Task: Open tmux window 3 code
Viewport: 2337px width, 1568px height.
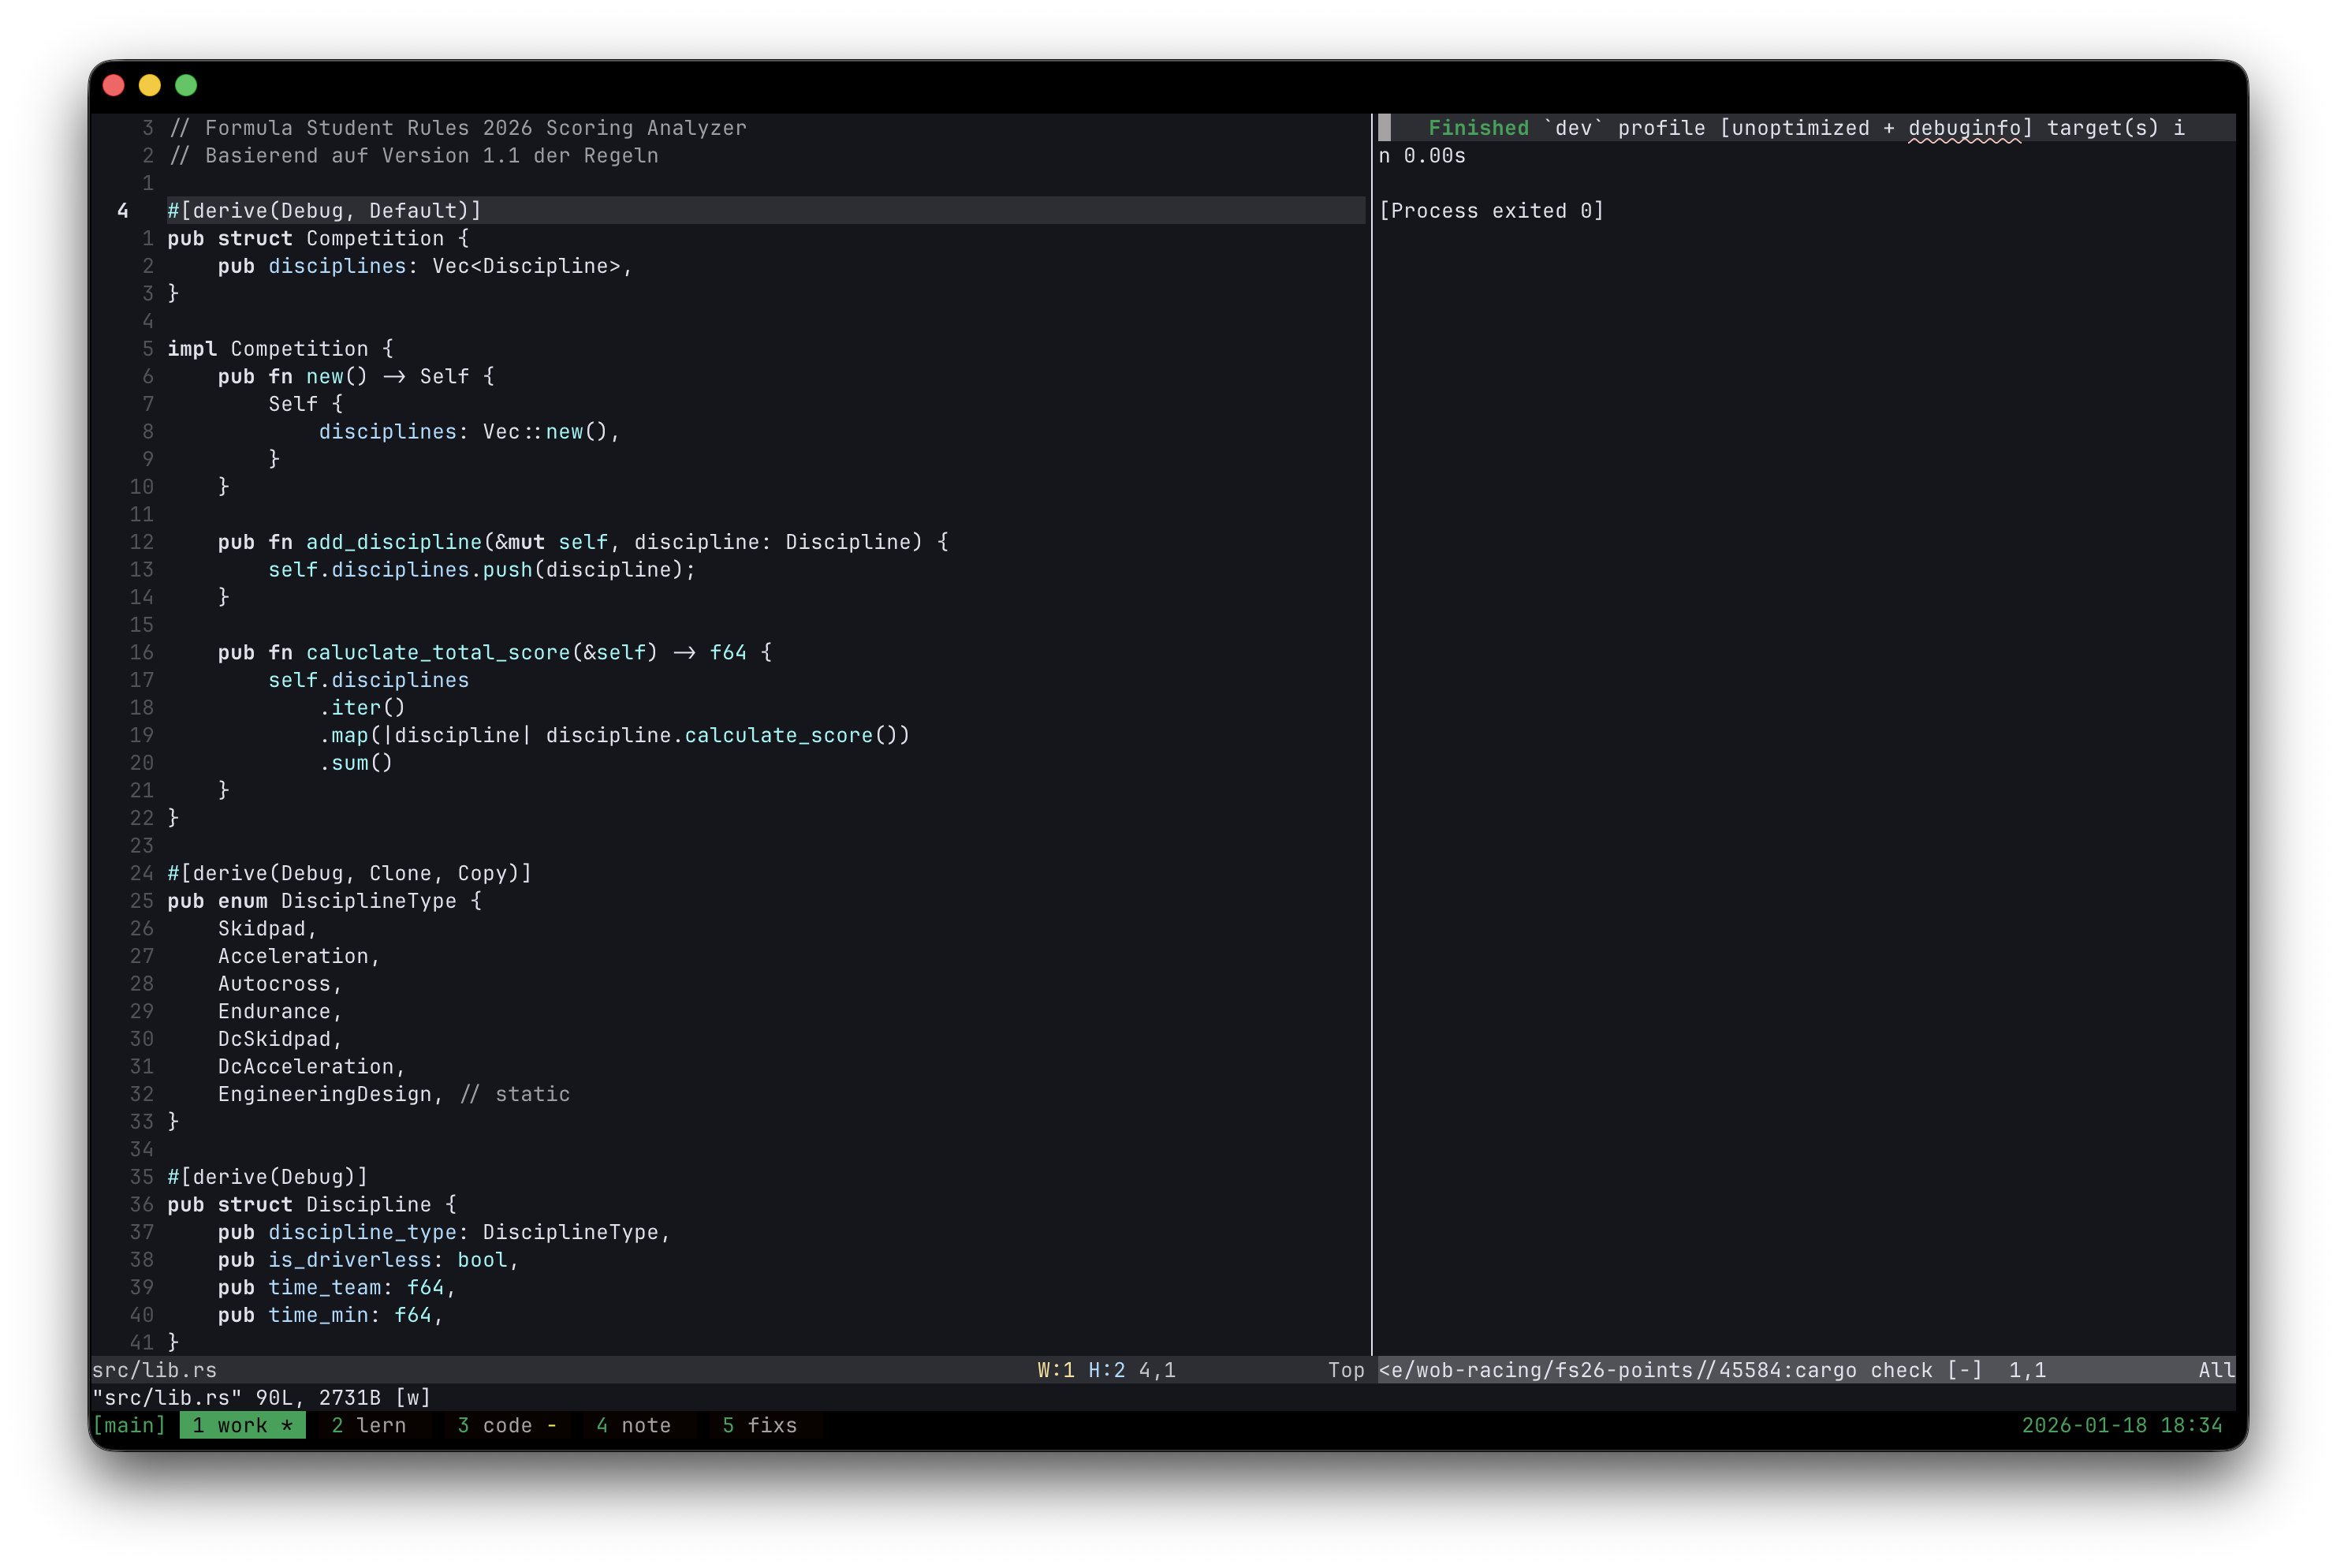Action: coord(505,1425)
